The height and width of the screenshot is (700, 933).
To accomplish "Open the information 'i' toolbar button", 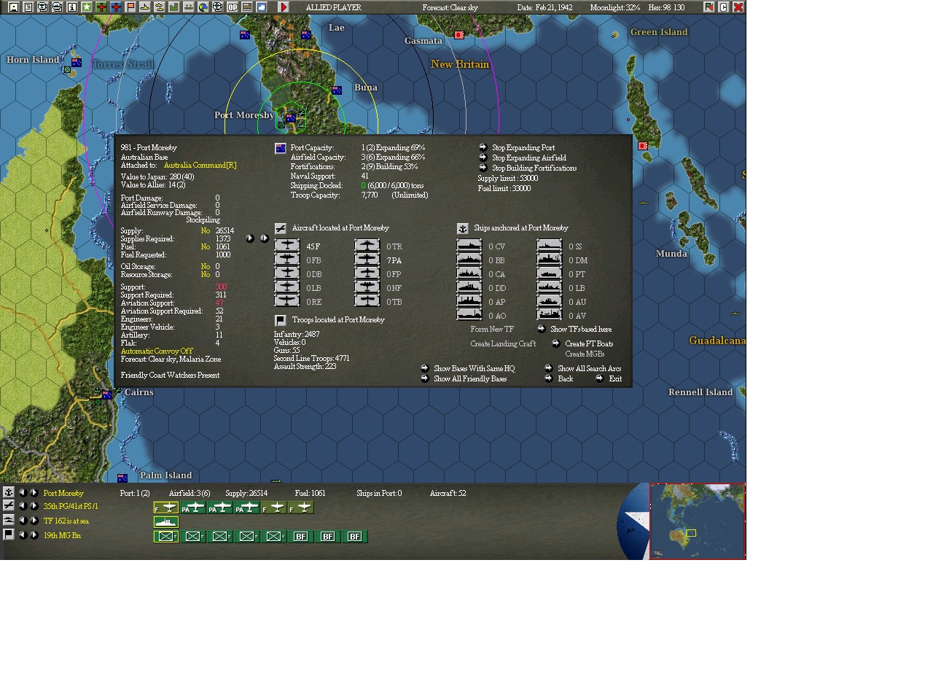I will point(71,7).
